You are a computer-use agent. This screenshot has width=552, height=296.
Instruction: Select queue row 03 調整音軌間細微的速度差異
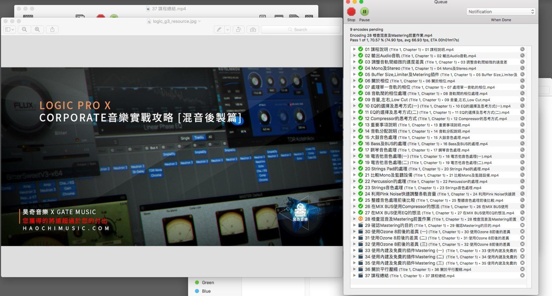[x=438, y=62]
